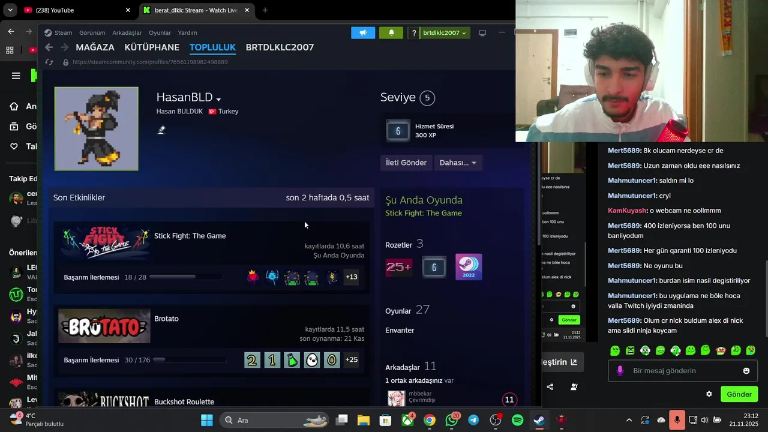
Task: Go to KÜTÜPHANE tab
Action: pos(152,47)
